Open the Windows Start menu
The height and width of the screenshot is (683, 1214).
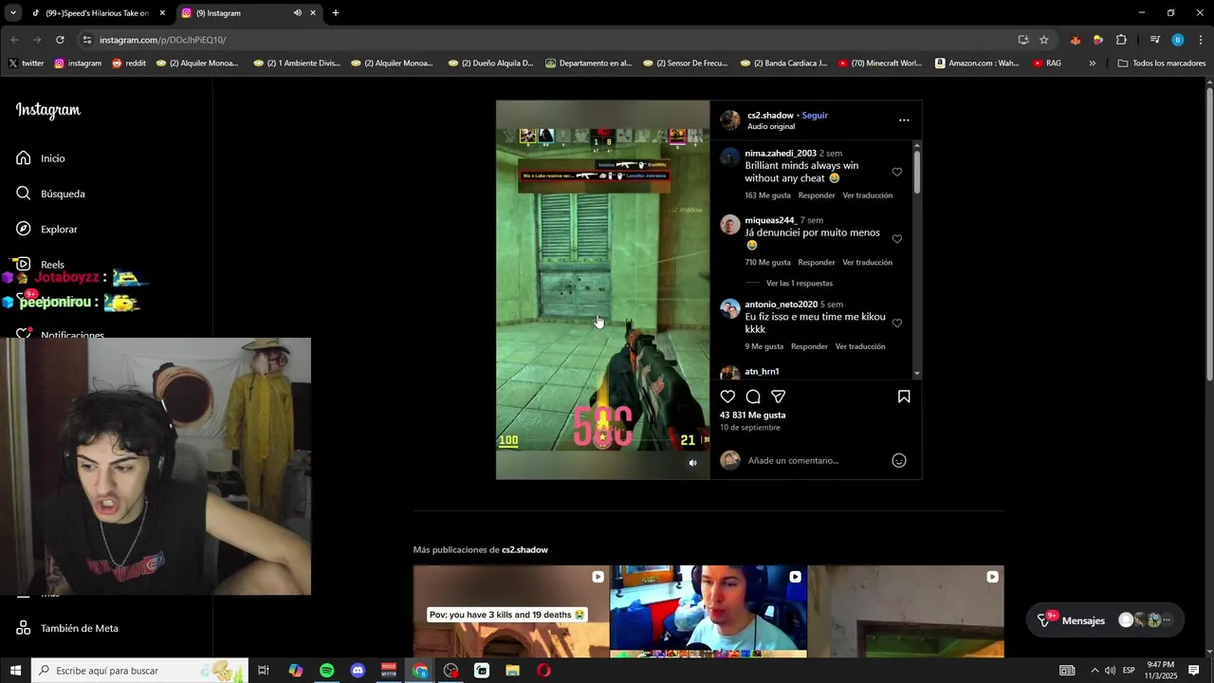tap(15, 671)
